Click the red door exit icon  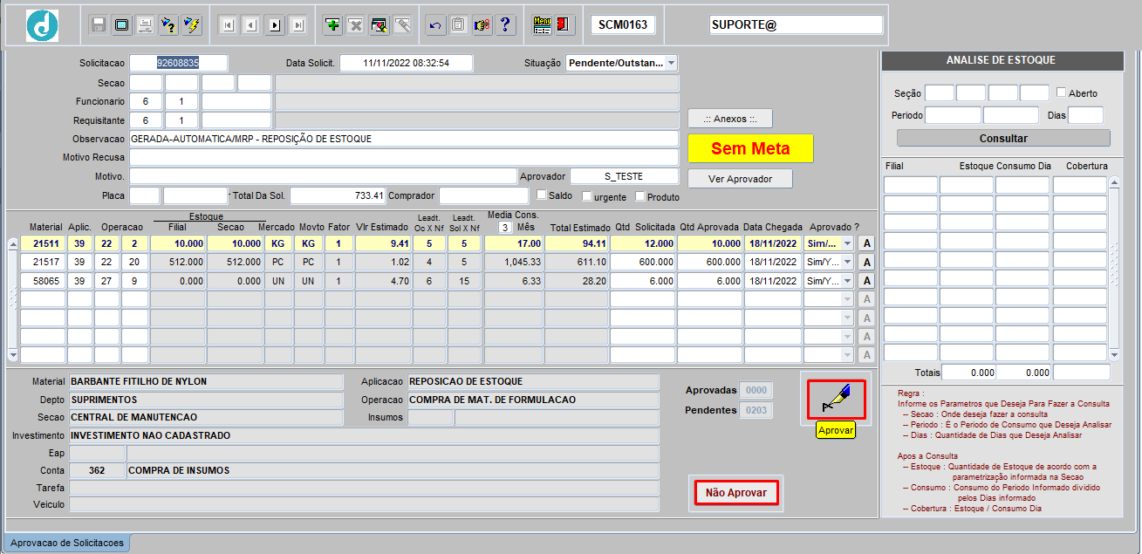[564, 25]
